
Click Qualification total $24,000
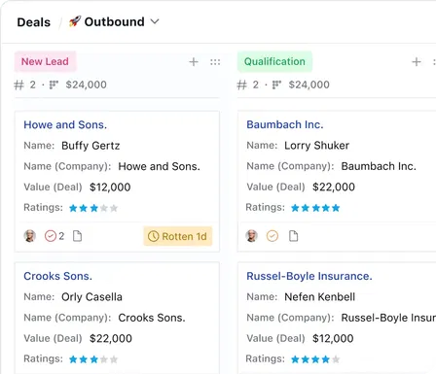309,85
